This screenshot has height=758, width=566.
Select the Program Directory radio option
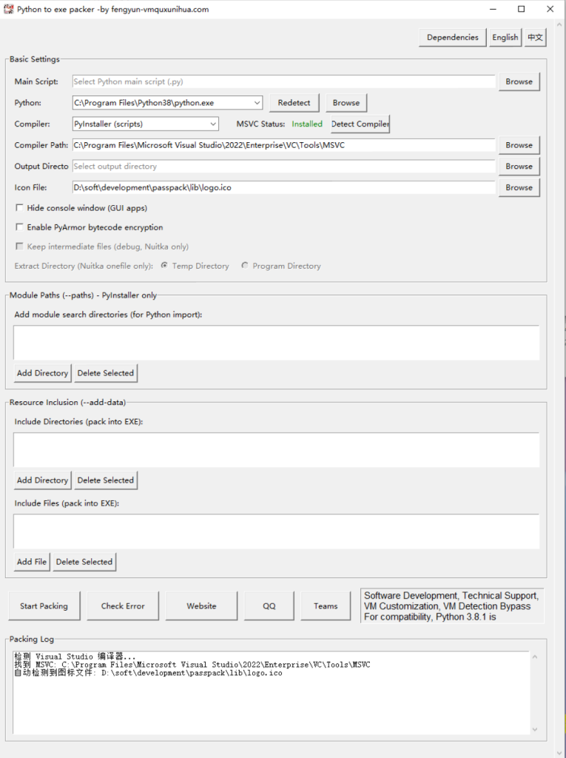[245, 266]
